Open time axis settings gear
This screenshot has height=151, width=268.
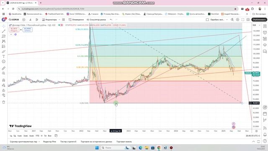256,131
